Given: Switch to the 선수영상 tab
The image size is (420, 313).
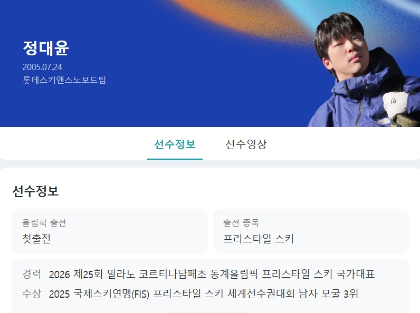Looking at the screenshot, I should click(x=246, y=144).
